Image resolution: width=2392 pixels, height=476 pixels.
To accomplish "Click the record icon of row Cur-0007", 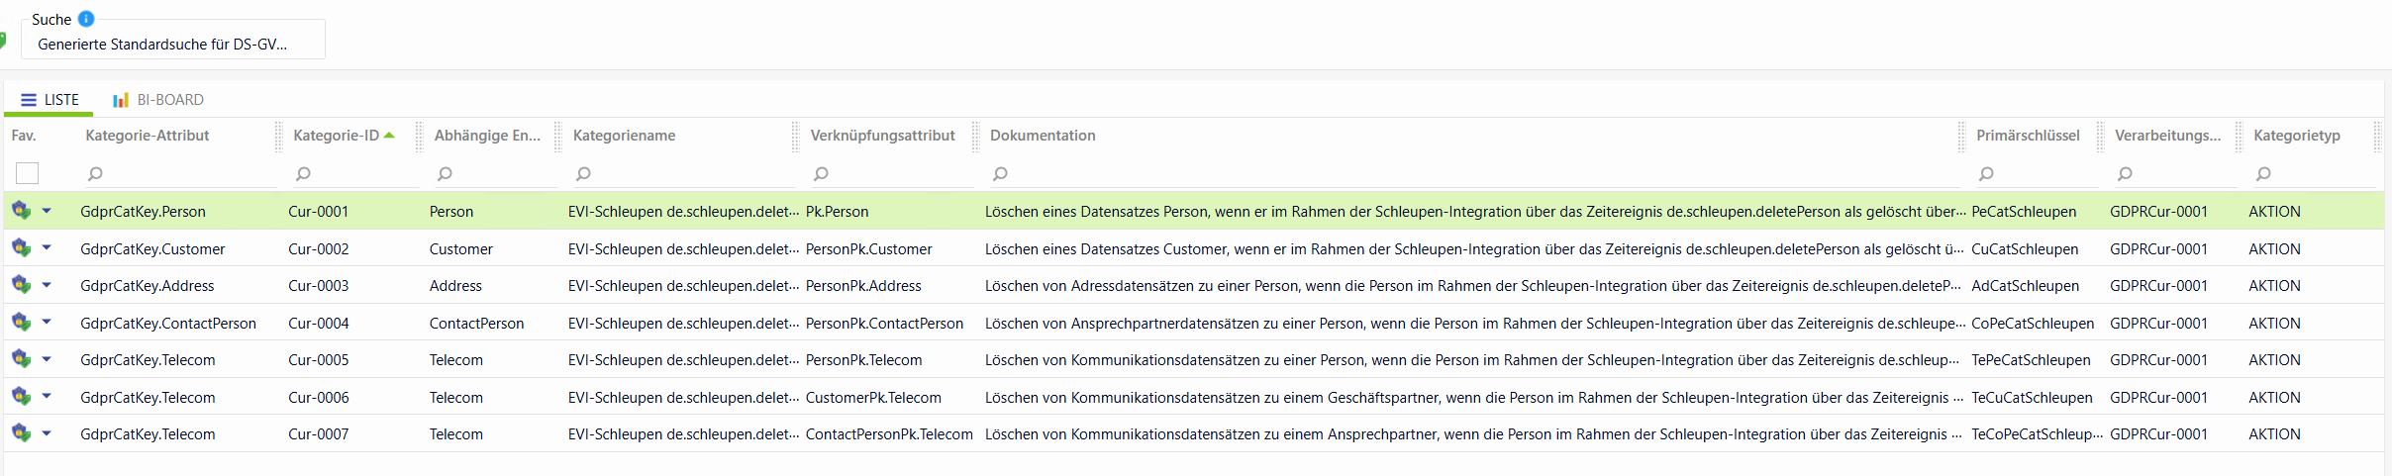I will 21,432.
